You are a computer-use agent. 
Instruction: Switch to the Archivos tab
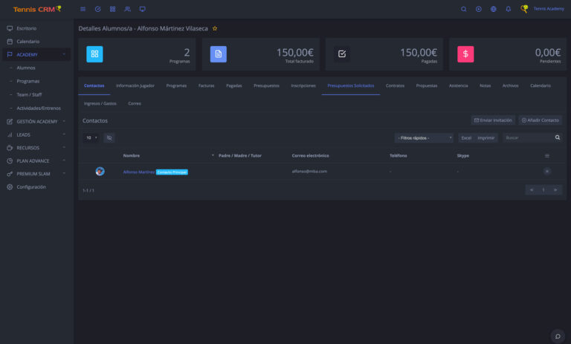click(x=510, y=86)
